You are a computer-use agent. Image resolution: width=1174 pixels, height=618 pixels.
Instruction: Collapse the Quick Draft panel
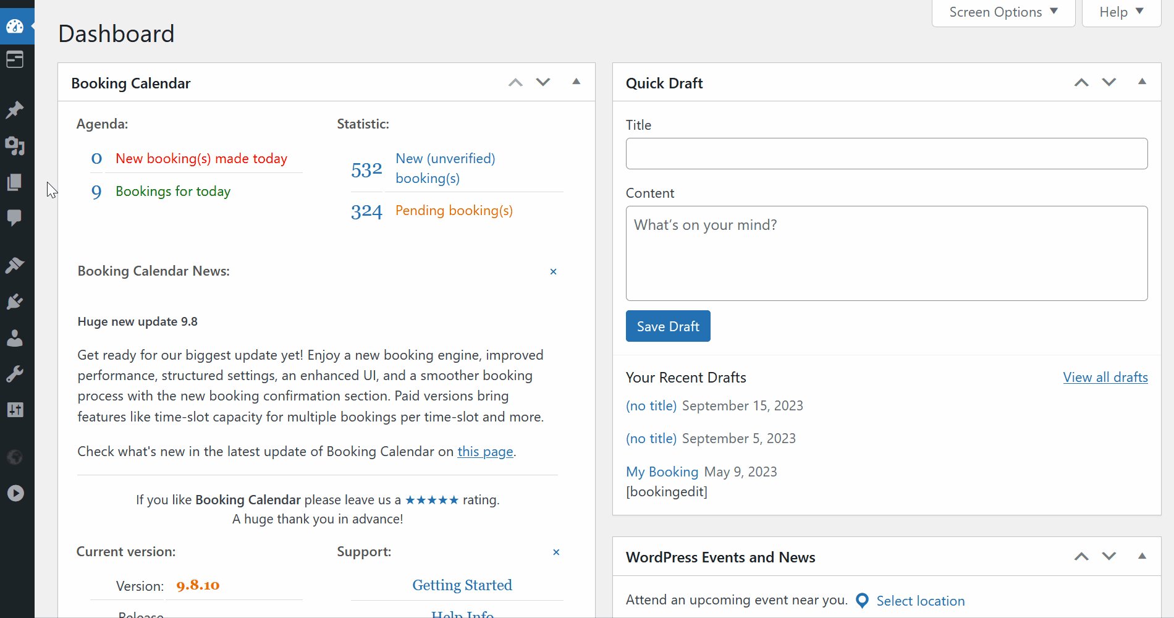(1142, 82)
